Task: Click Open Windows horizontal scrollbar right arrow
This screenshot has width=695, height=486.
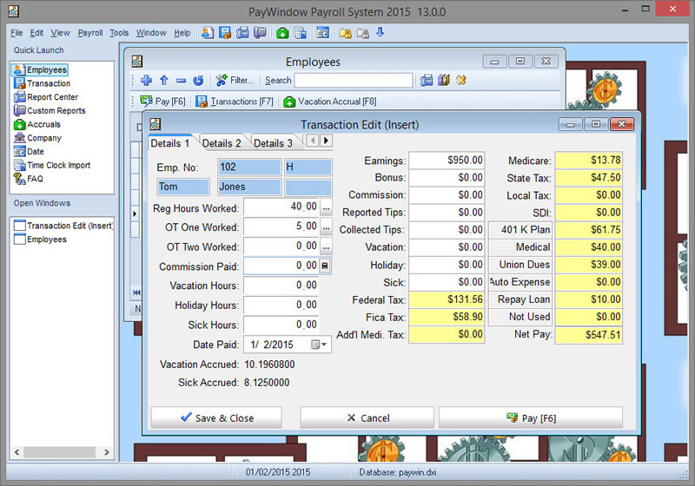Action: [x=106, y=452]
